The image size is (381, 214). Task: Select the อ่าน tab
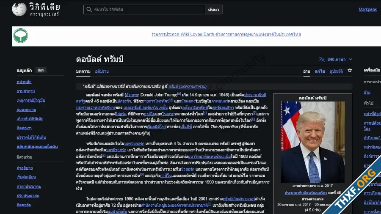tap(306, 71)
